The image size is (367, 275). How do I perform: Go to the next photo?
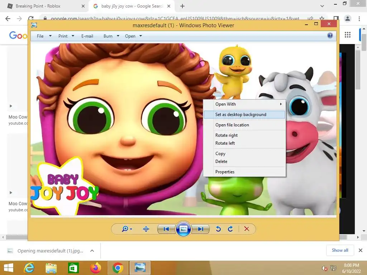click(x=201, y=229)
